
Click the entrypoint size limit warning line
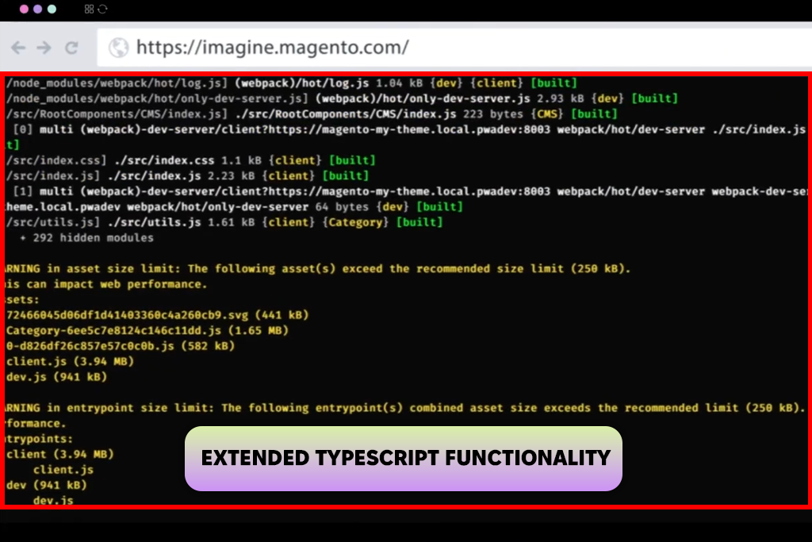click(405, 408)
